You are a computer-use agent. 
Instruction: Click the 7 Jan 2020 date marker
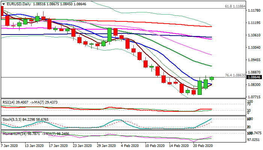(9, 145)
